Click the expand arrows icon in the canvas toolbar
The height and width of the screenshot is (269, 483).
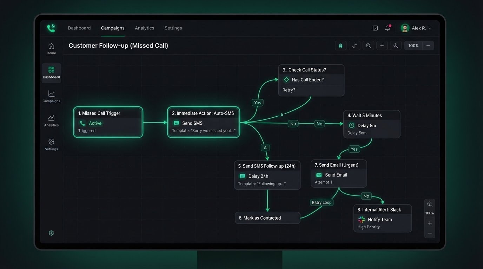coord(355,46)
